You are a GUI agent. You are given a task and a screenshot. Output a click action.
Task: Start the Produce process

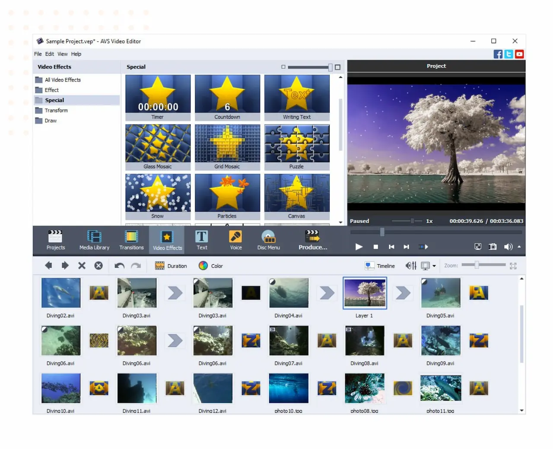point(312,240)
